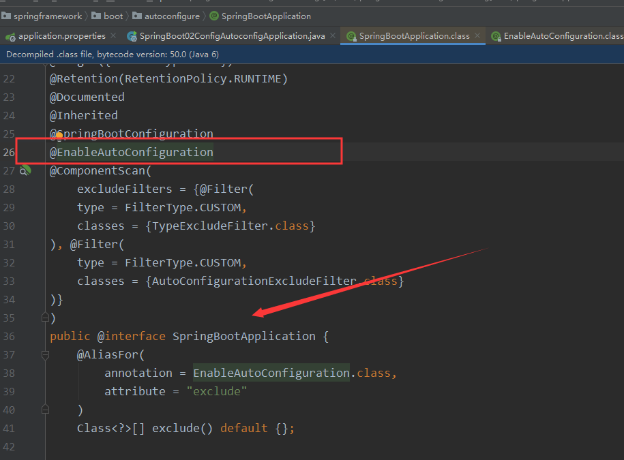Close the SpringBoot02ConfigAutoconfigApplication.java tab
Image resolution: width=624 pixels, height=460 pixels.
(333, 36)
